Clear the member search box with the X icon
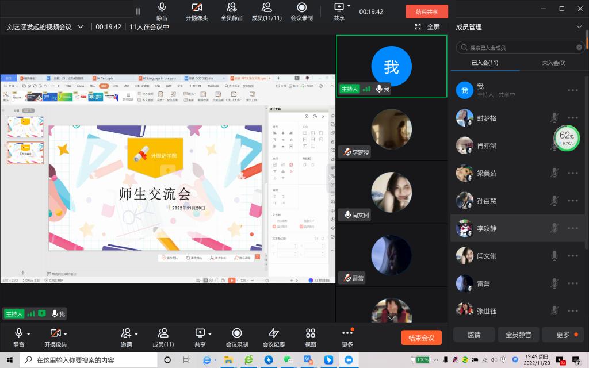Screen dimensions: 589x368 [x=579, y=48]
